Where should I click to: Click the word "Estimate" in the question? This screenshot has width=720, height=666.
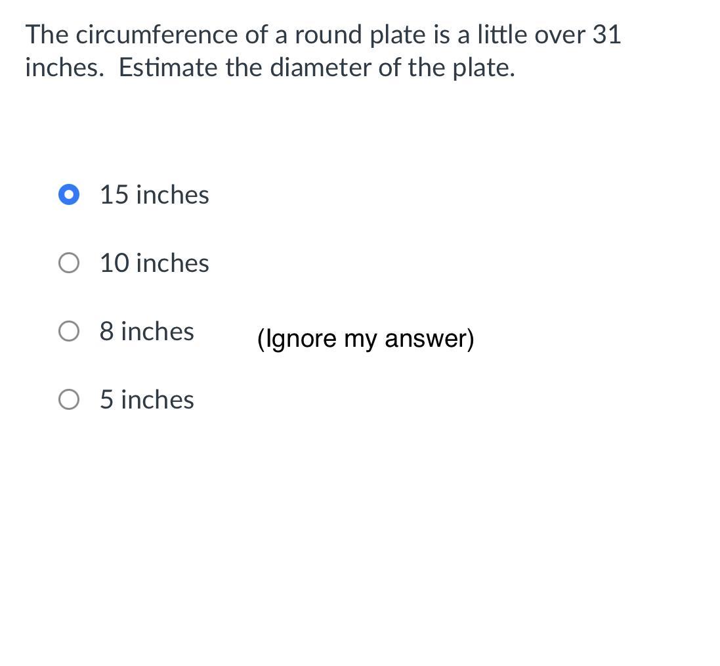[169, 68]
